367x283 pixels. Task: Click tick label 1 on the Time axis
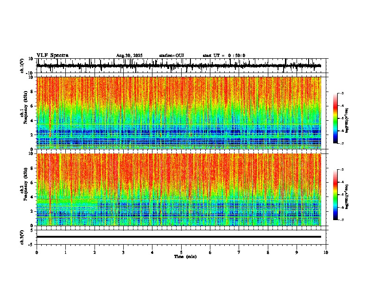pos(65,252)
